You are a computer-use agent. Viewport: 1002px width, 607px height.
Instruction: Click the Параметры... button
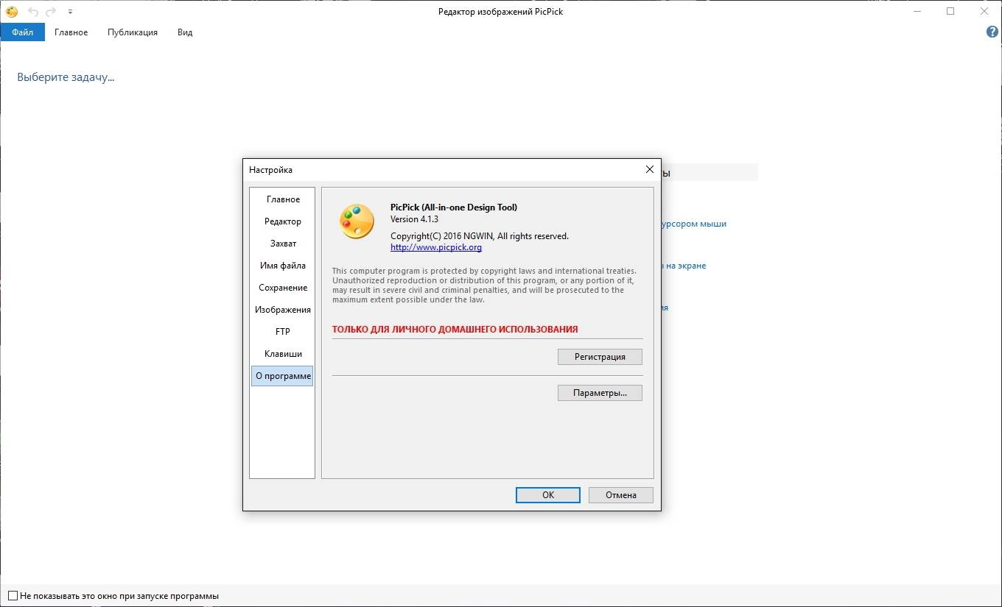[600, 393]
